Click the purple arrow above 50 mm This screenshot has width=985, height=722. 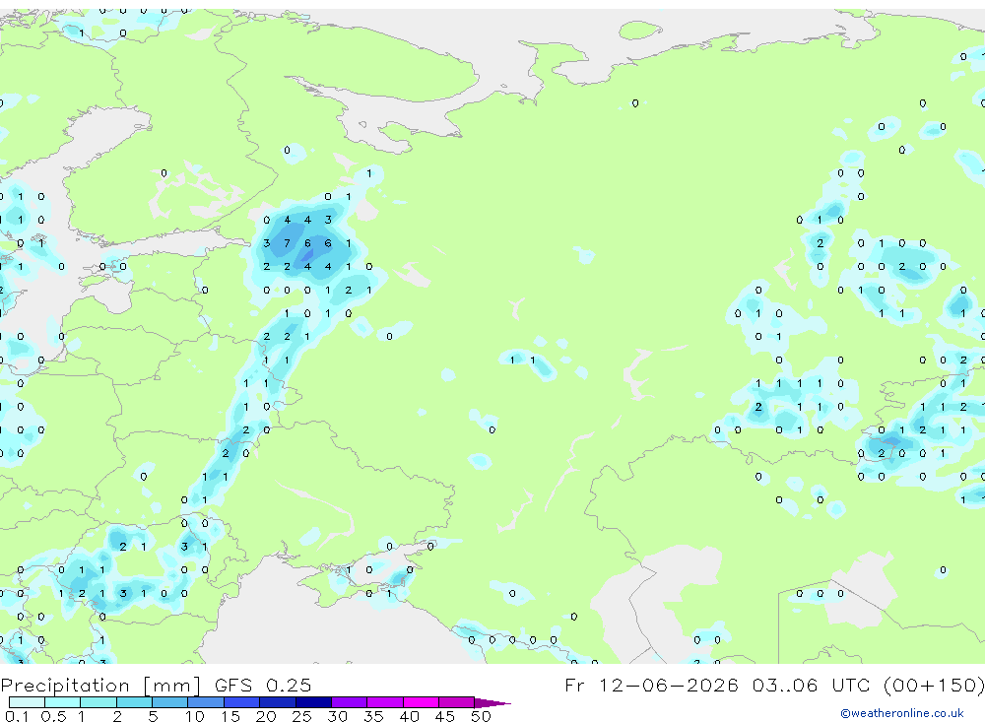(492, 702)
